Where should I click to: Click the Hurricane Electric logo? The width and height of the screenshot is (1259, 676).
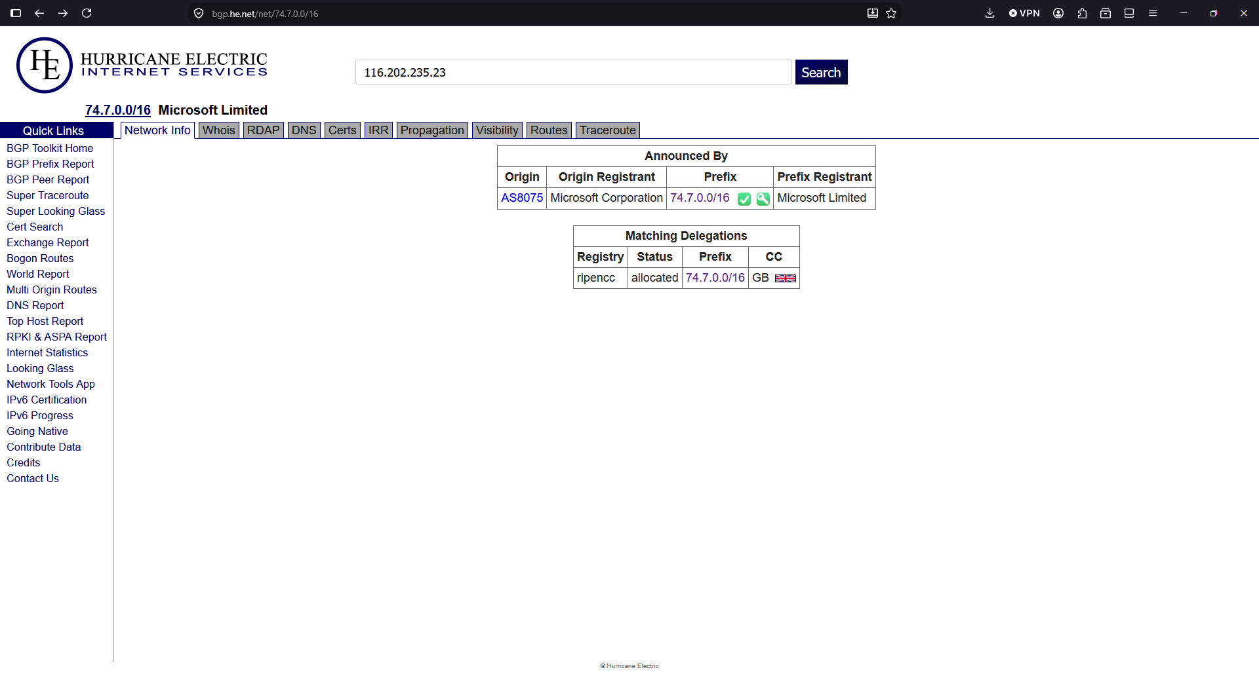[x=142, y=65]
